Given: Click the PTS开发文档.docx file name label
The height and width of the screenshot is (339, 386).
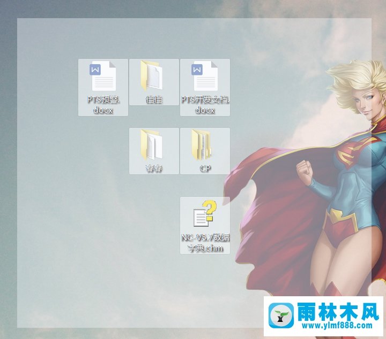Looking at the screenshot, I should click(205, 105).
